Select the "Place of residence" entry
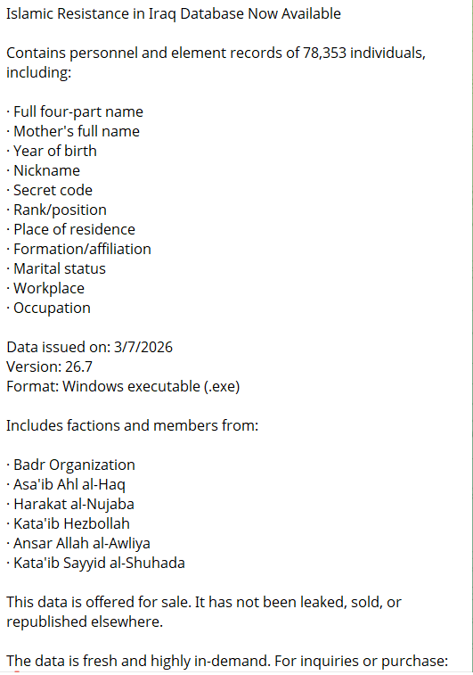The width and height of the screenshot is (473, 675). [70, 229]
